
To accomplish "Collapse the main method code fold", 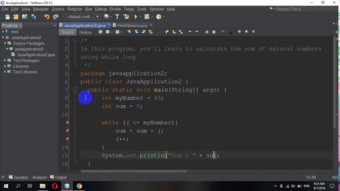I will tap(75, 90).
